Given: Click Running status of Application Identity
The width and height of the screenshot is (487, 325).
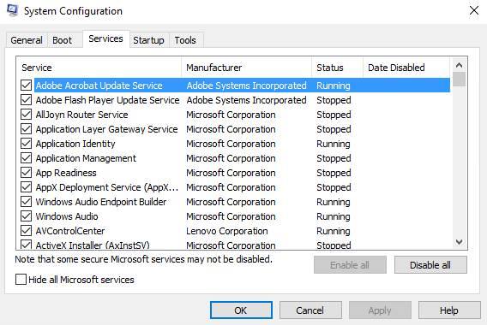Looking at the screenshot, I should point(334,144).
